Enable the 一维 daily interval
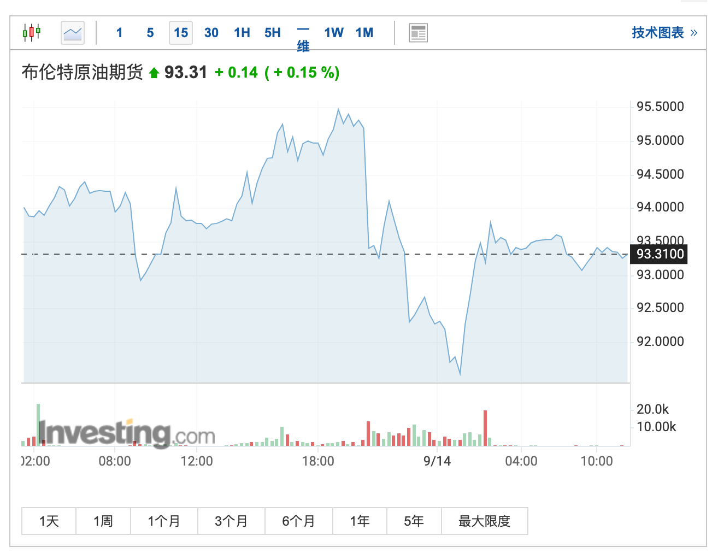 (x=304, y=38)
